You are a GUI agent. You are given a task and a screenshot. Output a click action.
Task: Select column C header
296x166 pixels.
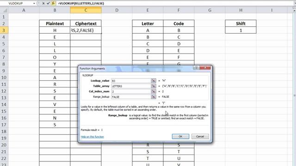tap(86, 10)
